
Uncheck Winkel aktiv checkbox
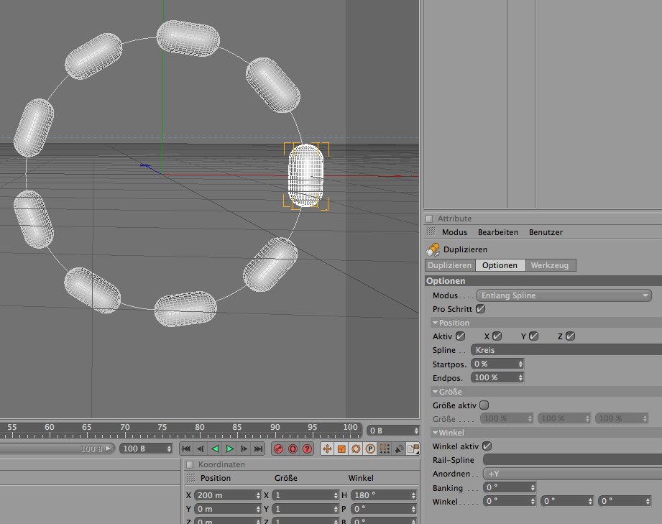pyautogui.click(x=487, y=446)
